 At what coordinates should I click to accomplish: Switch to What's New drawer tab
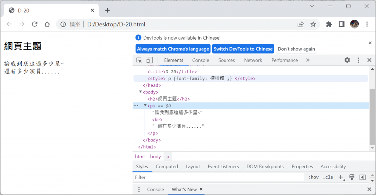tap(184, 190)
